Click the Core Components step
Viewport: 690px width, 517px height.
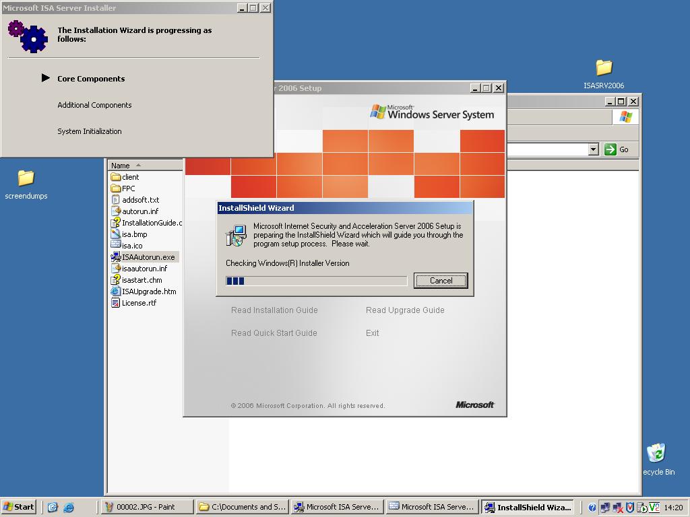point(91,79)
